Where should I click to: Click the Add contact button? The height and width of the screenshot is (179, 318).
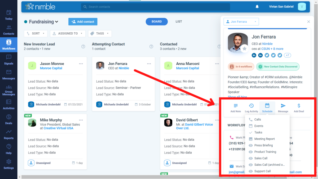click(x=83, y=21)
